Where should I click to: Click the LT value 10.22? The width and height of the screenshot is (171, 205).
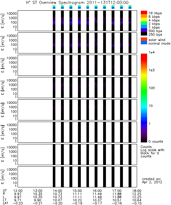77,200
